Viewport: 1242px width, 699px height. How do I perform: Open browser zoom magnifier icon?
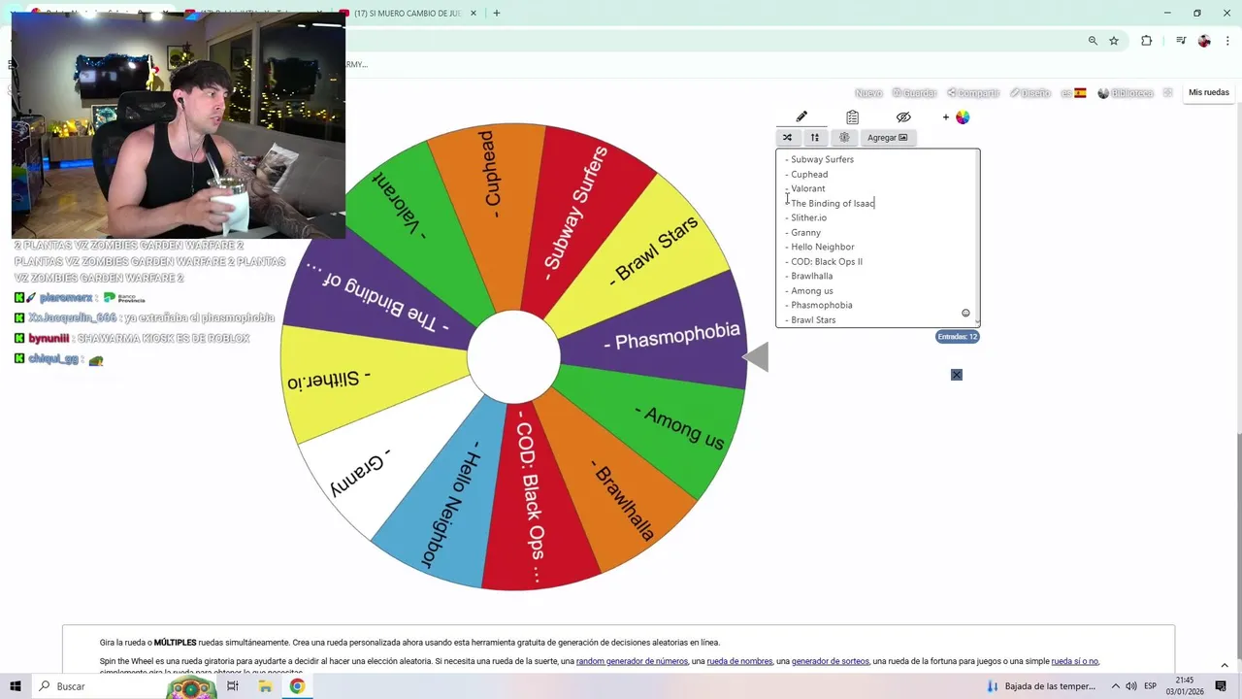point(1093,41)
